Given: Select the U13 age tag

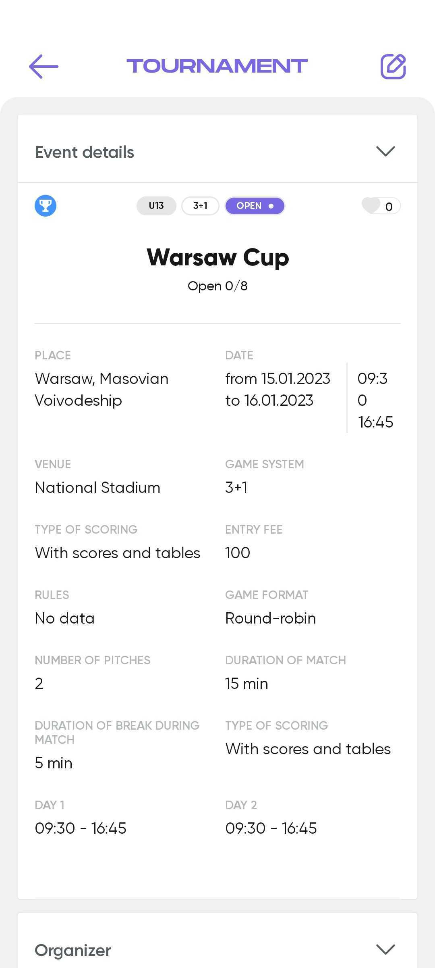Looking at the screenshot, I should tap(156, 206).
